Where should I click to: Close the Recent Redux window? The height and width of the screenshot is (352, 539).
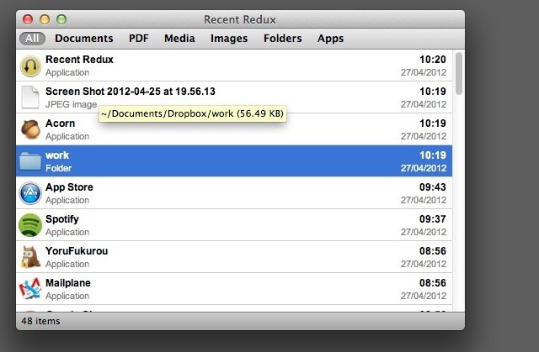coord(28,19)
